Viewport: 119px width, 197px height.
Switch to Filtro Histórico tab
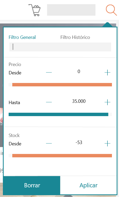(75, 37)
